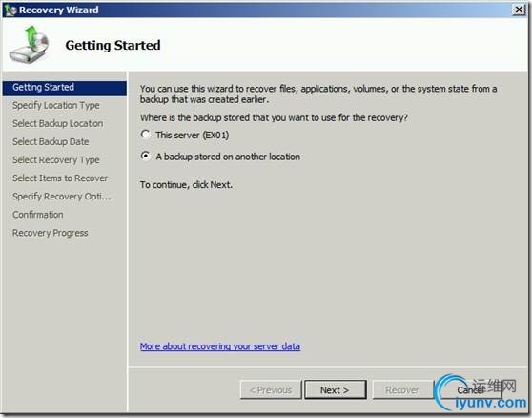Image resolution: width=532 pixels, height=418 pixels.
Task: Click the 'Getting Started' page heading
Action: click(113, 45)
